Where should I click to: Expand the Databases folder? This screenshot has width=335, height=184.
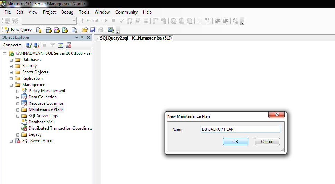11,60
